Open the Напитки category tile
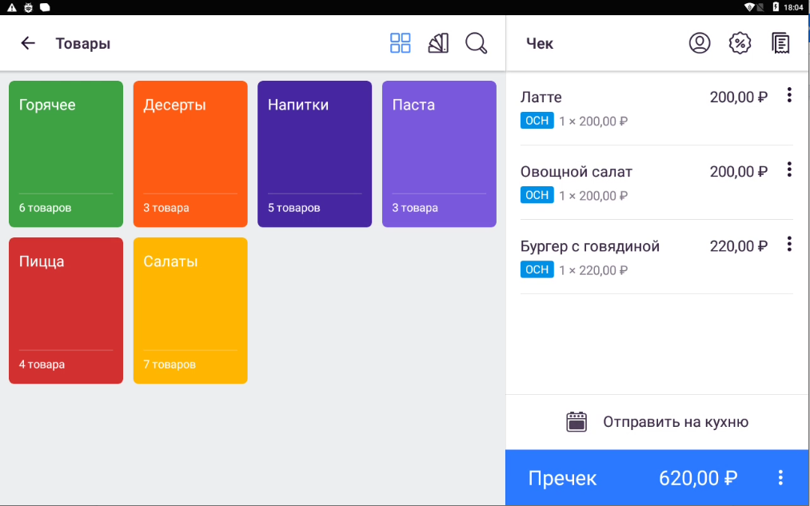The image size is (810, 506). click(x=314, y=153)
